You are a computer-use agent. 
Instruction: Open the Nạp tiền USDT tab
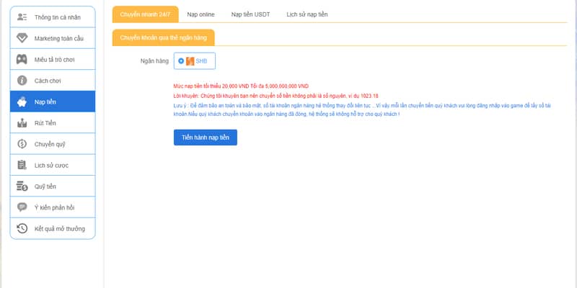pyautogui.click(x=250, y=14)
